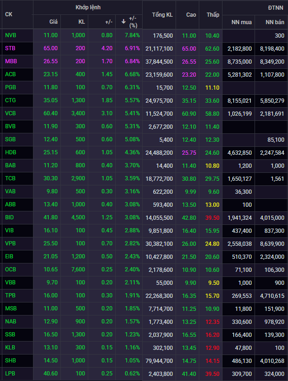Click the SHB ticker symbol
Screen dimensions: 288x381
point(10,361)
